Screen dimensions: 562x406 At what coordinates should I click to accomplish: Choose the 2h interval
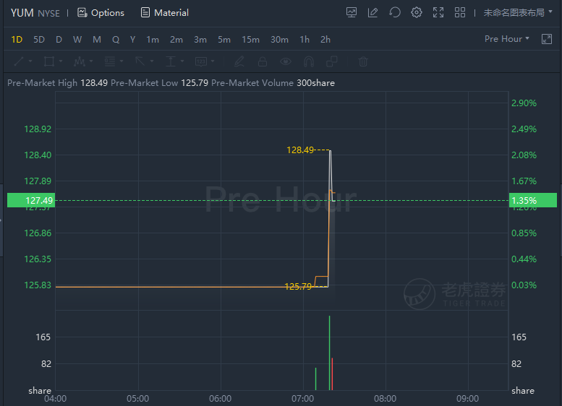[325, 40]
